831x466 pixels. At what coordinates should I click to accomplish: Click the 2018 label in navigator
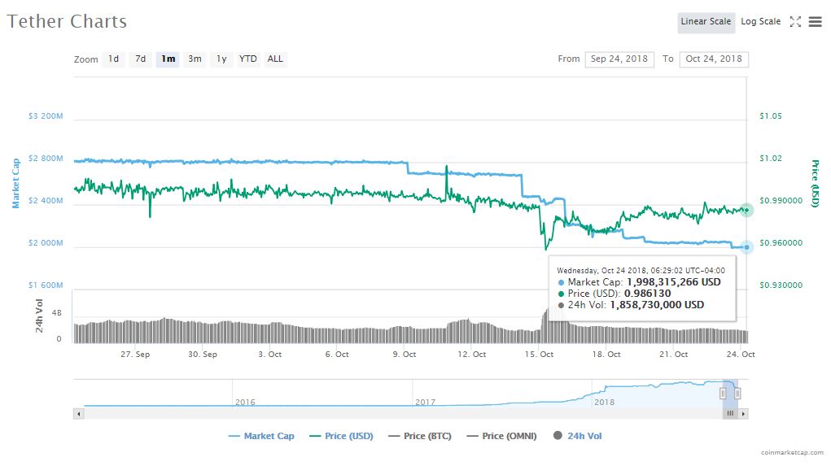click(x=604, y=402)
